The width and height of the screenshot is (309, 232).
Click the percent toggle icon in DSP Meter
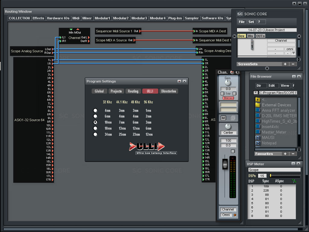[294, 181]
